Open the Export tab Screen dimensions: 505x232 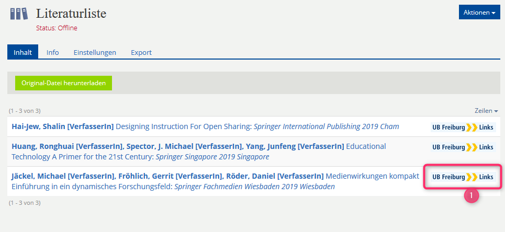[x=141, y=52]
